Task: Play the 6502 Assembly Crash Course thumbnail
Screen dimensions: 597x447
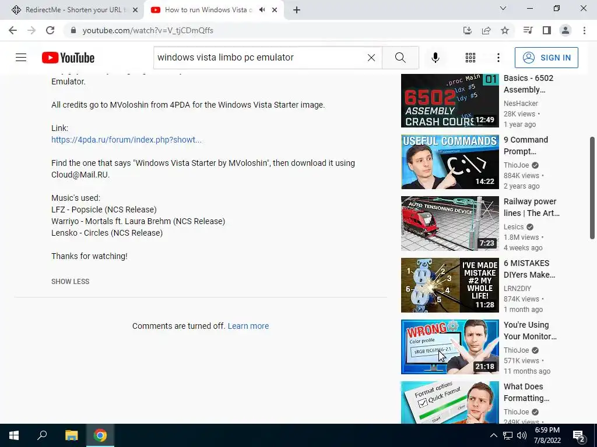Action: click(x=449, y=101)
